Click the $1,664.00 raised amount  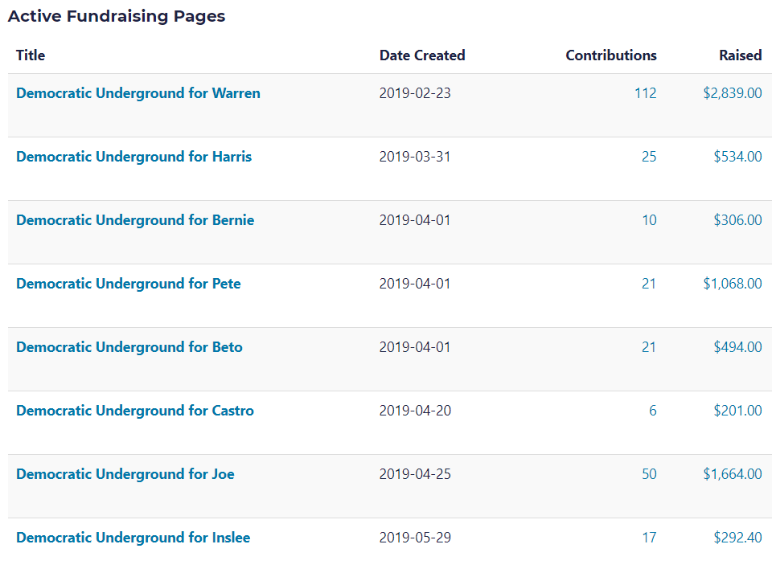pos(733,474)
